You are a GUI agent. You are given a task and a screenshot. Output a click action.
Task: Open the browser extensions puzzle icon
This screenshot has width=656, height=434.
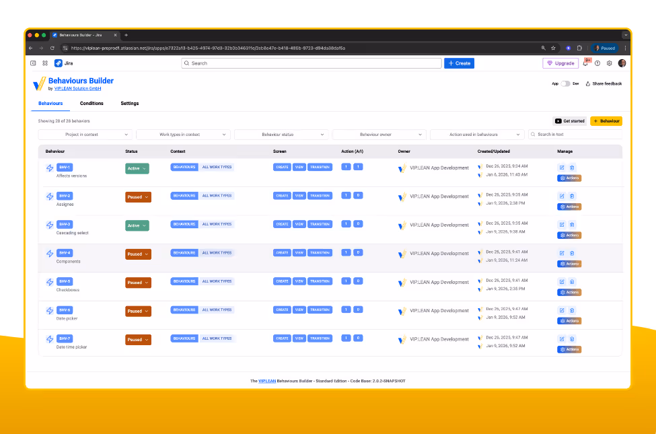[579, 48]
